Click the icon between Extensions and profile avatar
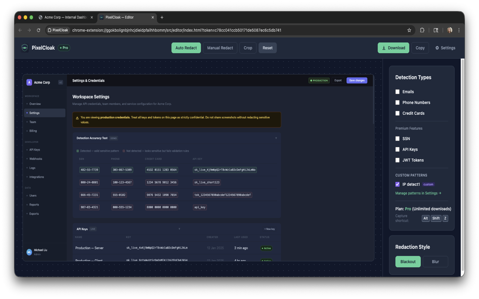479x299 pixels. pyautogui.click(x=436, y=30)
